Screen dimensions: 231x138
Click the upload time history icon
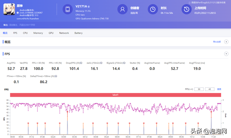click(186, 9)
